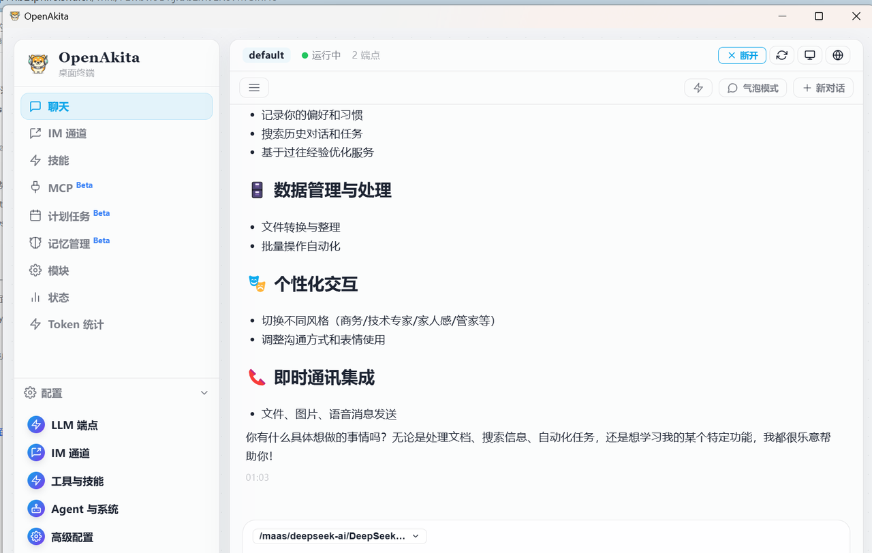The image size is (872, 553).
Task: Click the 搜索历史对话和任务 list item
Action: click(312, 133)
